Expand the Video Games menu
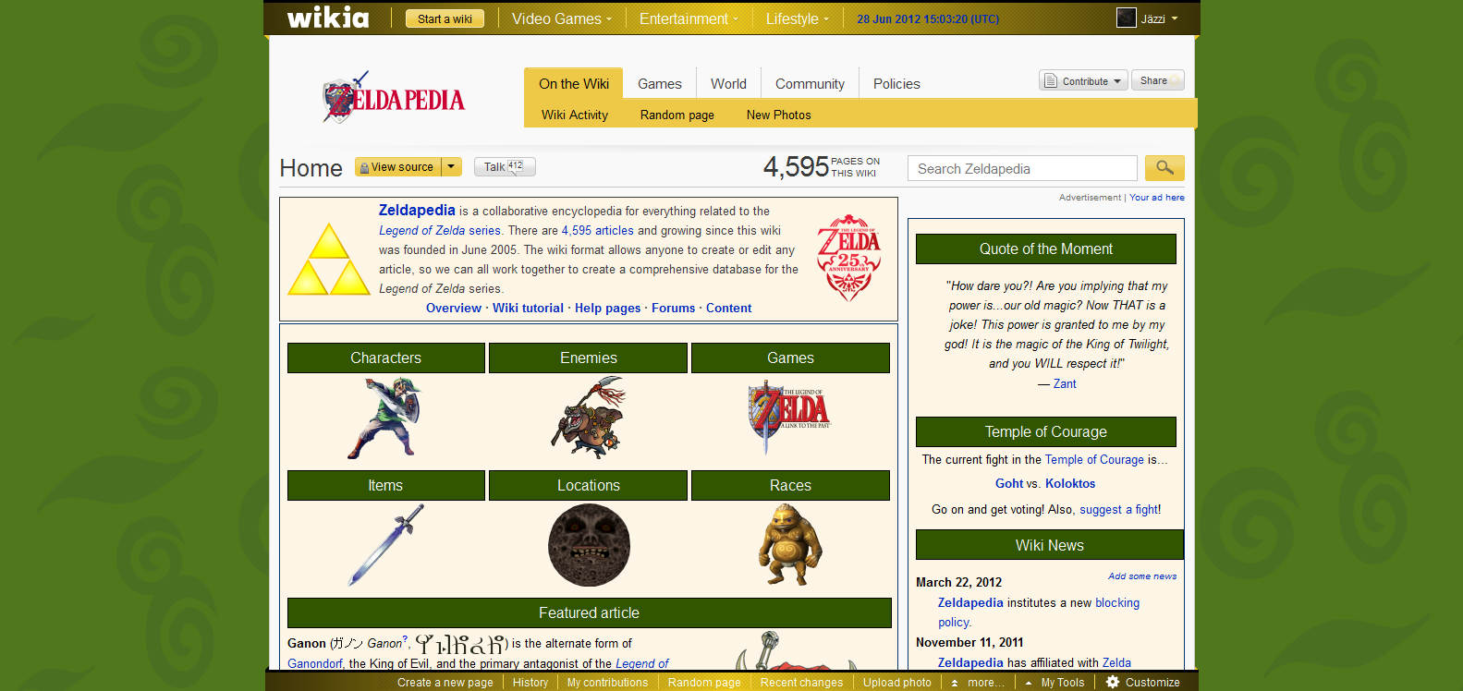 tap(561, 18)
